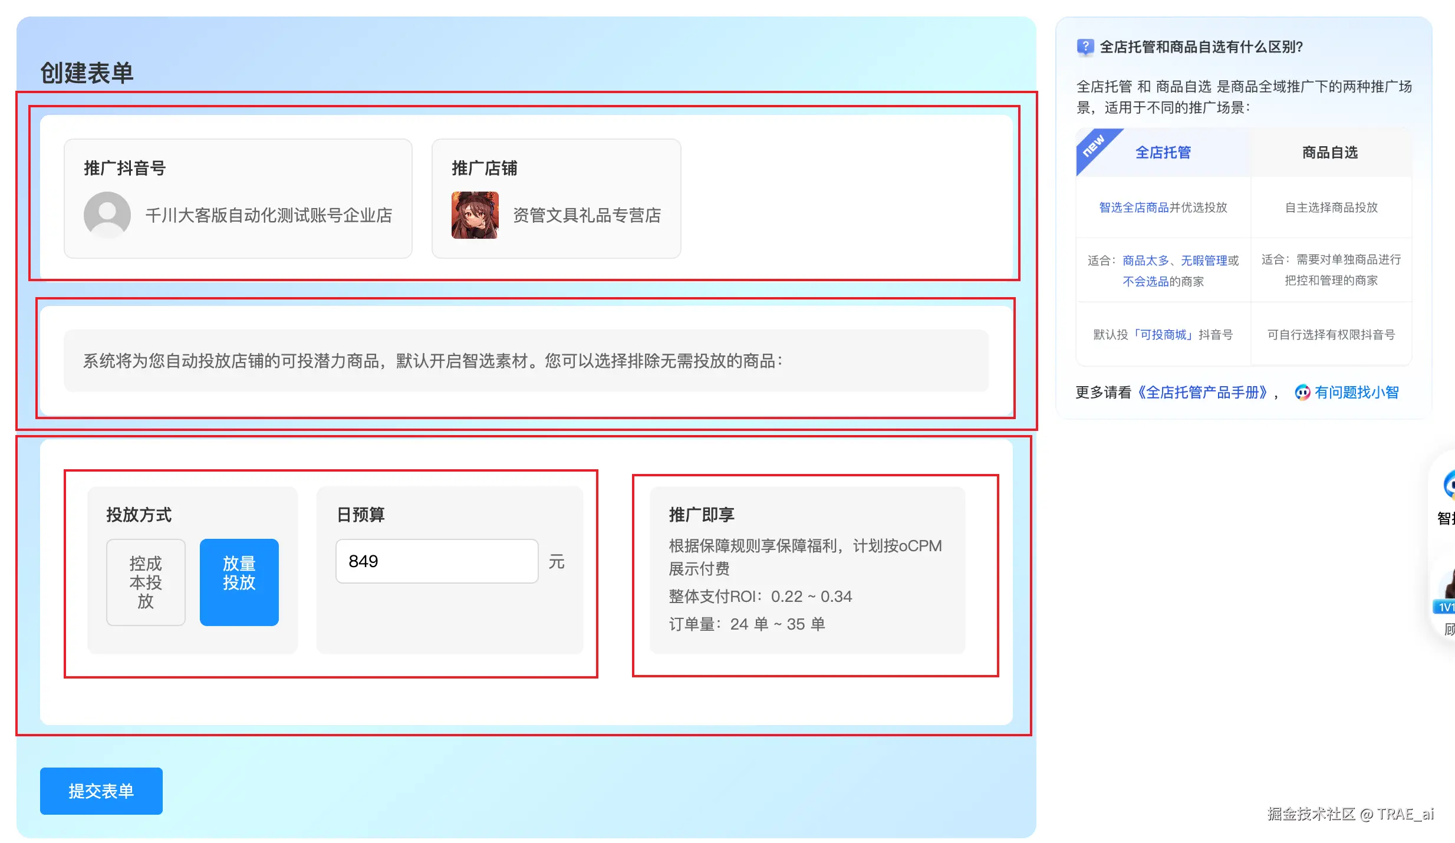Select the 推广抖音号 account card

coord(238,199)
